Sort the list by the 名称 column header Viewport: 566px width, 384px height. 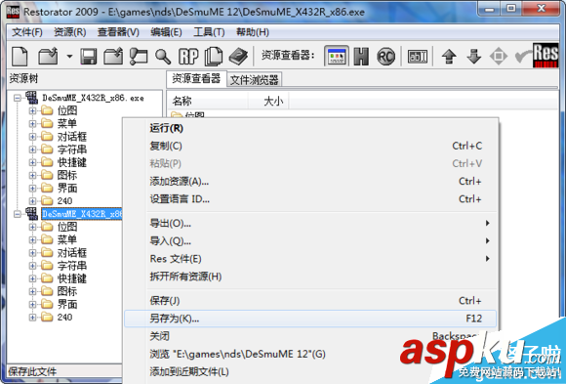point(208,101)
